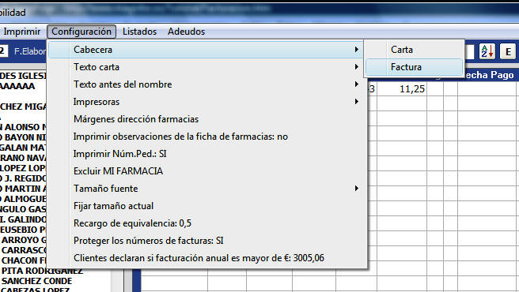Screen dimensions: 519x292
Task: Open the Imprimir menu
Action: (22, 32)
